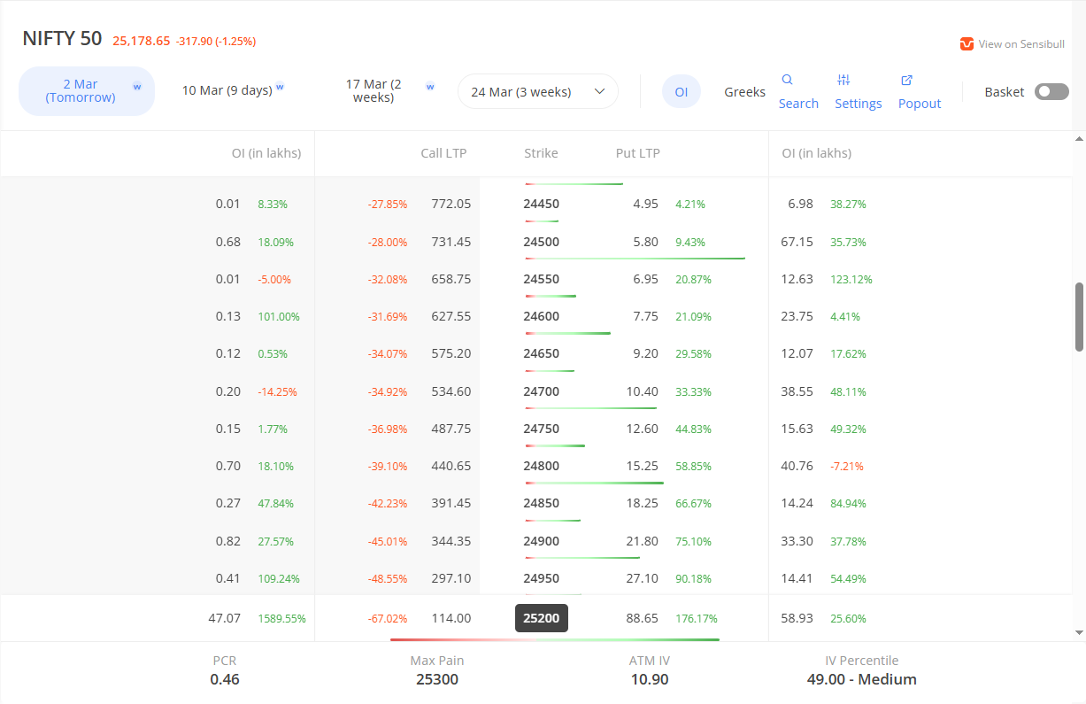1086x704 pixels.
Task: Select the 24800 strike row
Action: tap(541, 466)
